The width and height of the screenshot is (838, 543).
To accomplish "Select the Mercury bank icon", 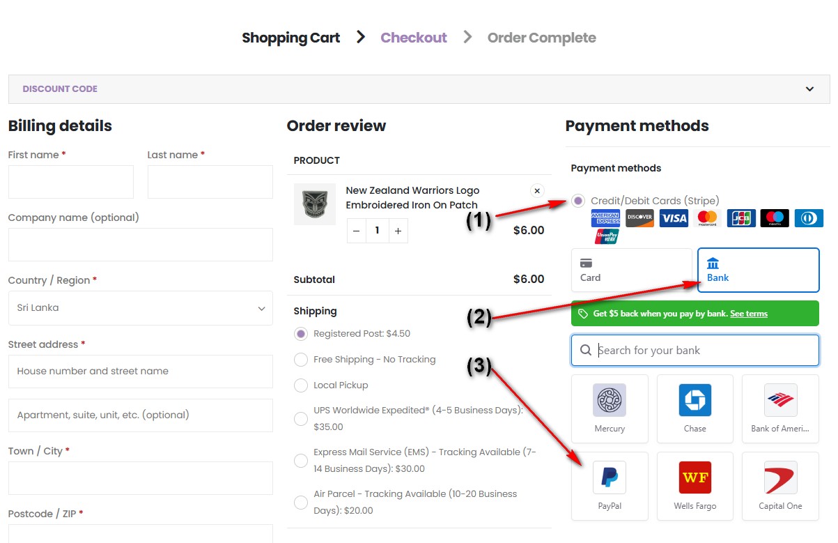I will pos(610,408).
